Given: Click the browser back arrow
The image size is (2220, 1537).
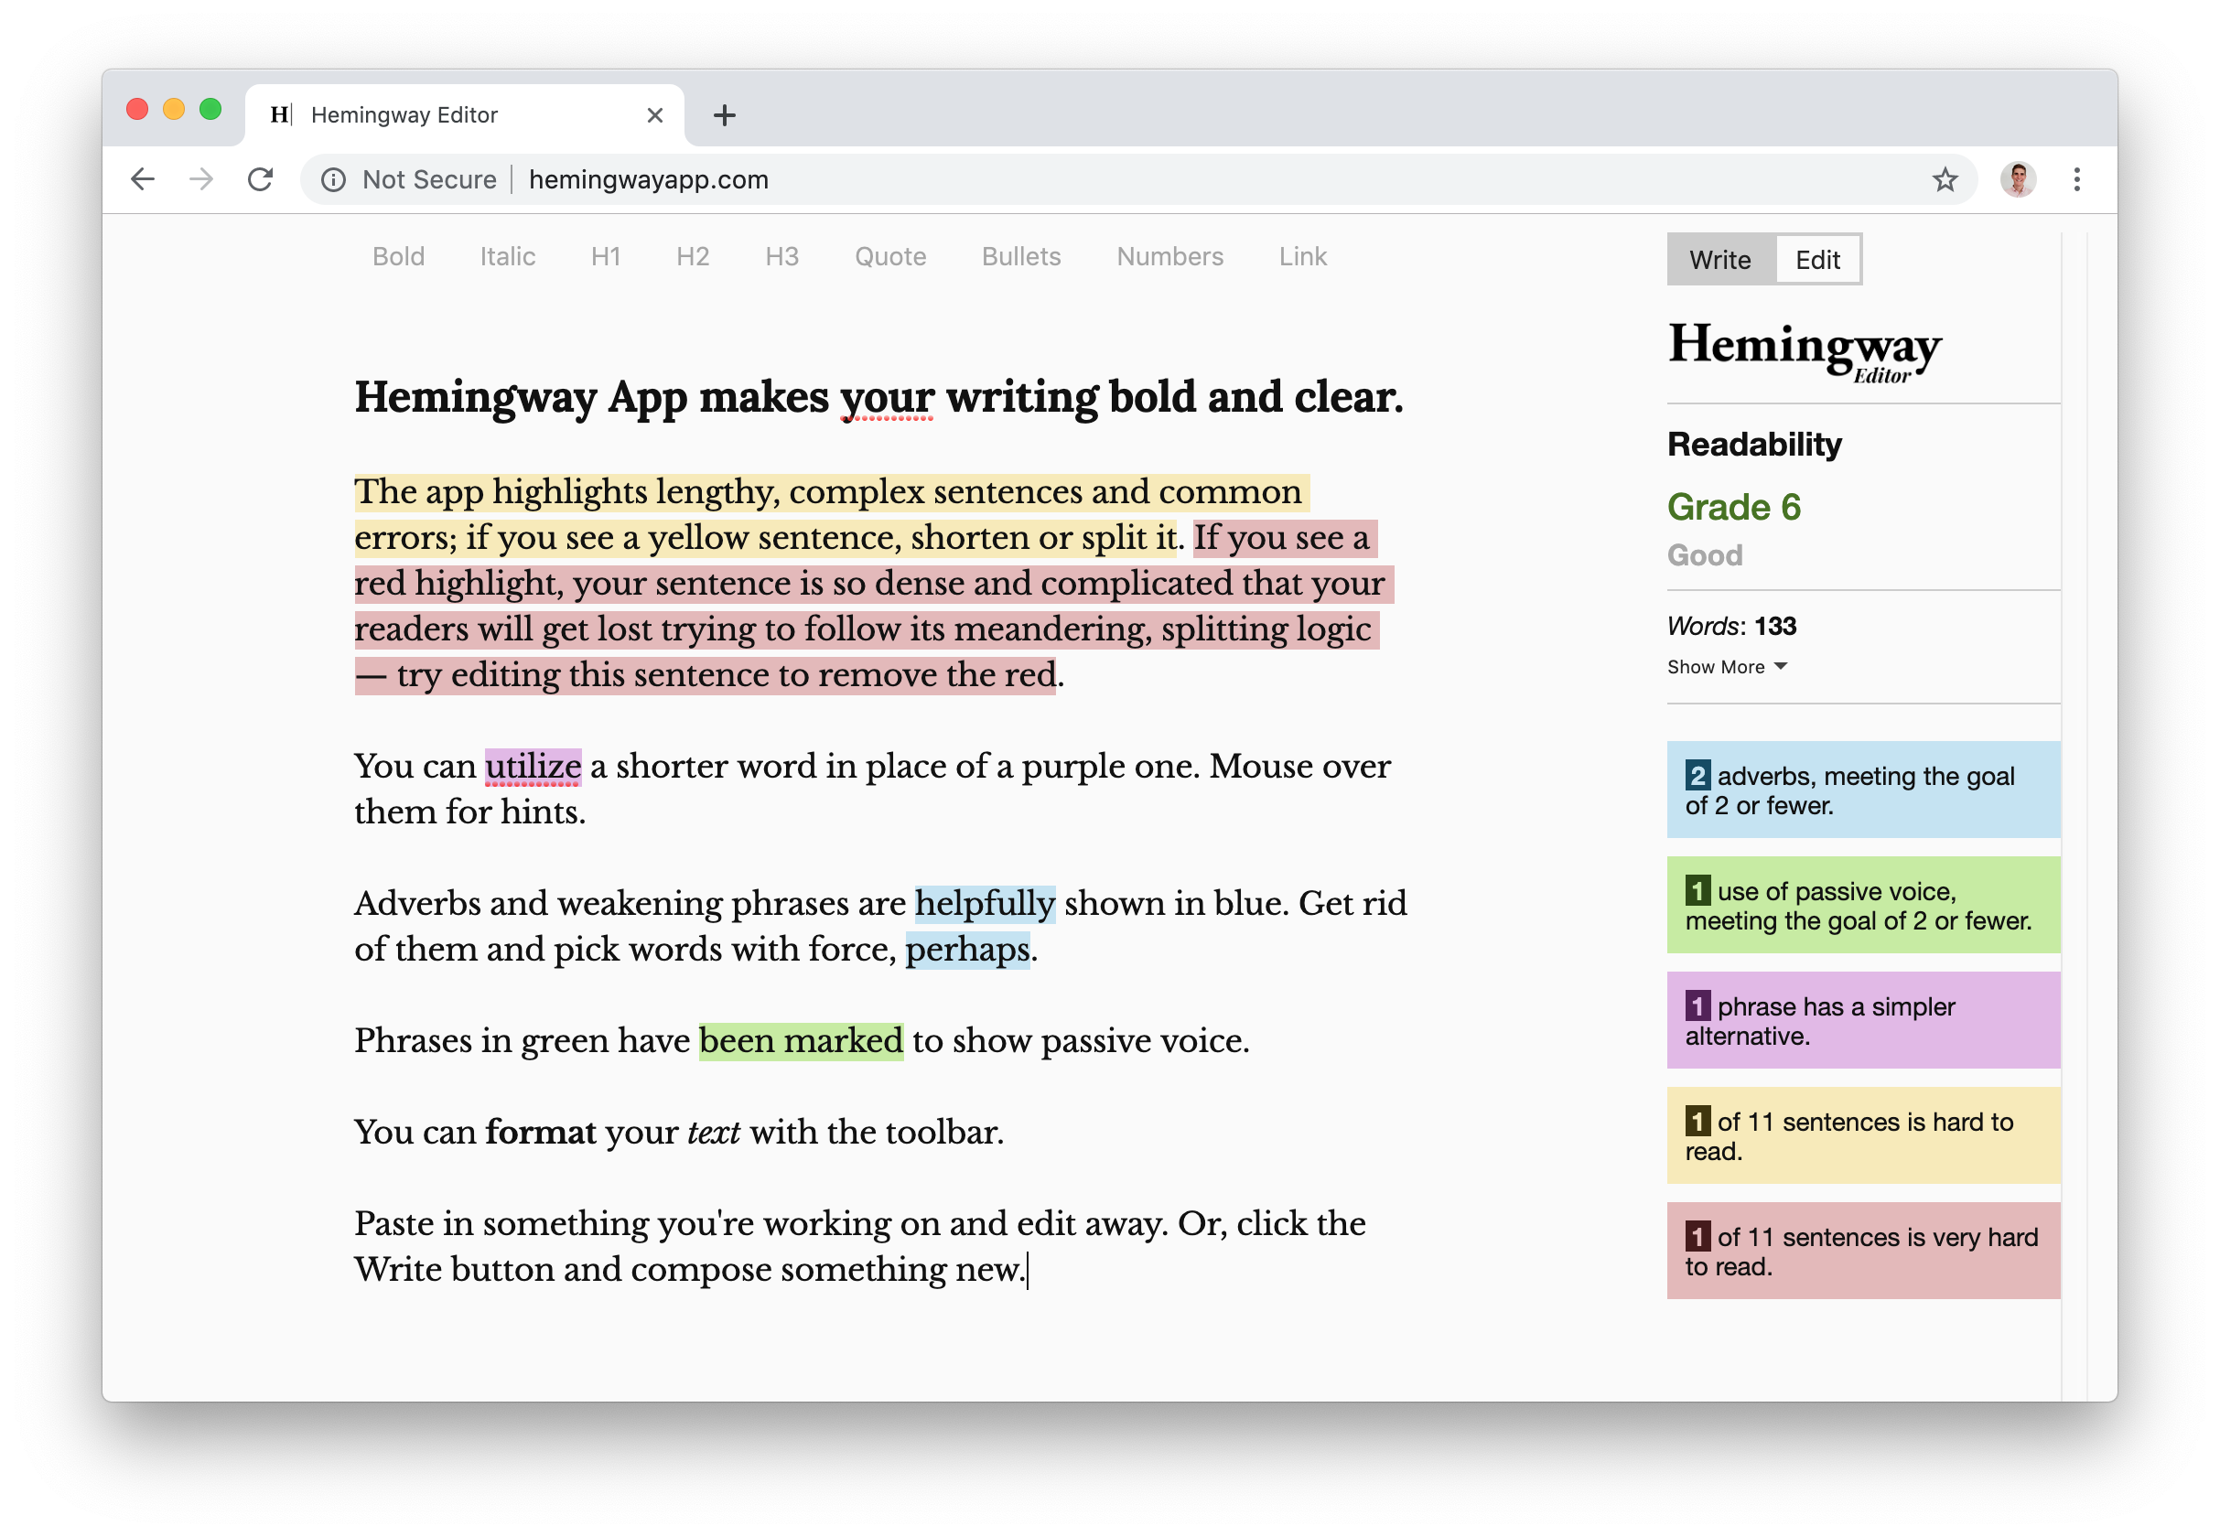Looking at the screenshot, I should (x=143, y=179).
